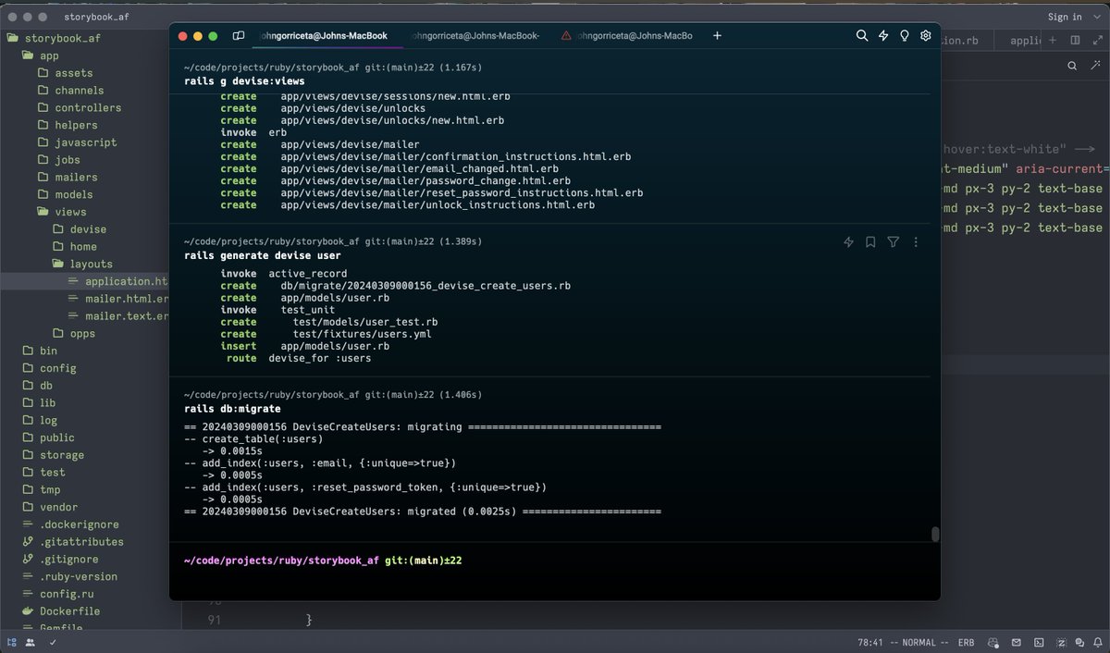
Task: Expand the devise folder under views
Action: pos(80,229)
